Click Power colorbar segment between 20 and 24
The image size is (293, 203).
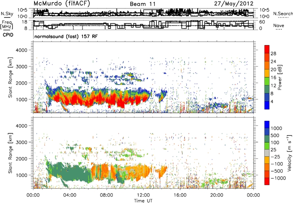click(x=267, y=65)
